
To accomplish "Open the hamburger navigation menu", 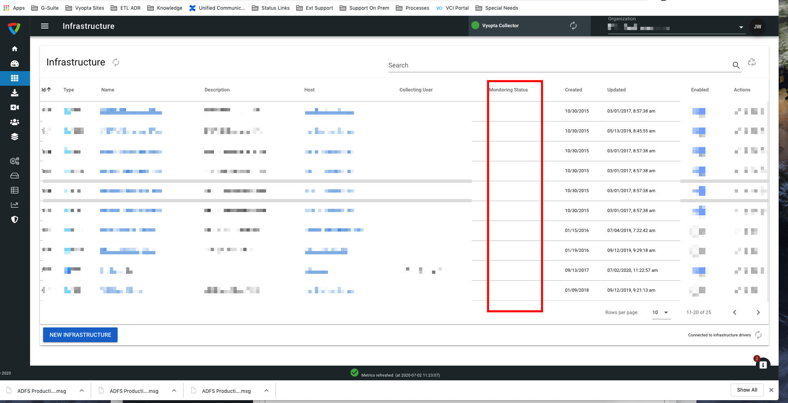I will [x=45, y=26].
